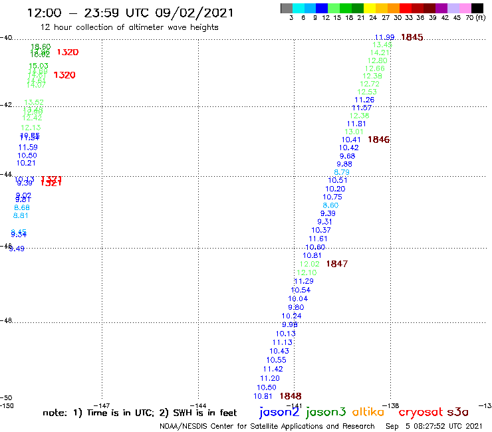This screenshot has height=432, width=492.
Task: Click the wave height value 8.60
Action: coord(330,205)
